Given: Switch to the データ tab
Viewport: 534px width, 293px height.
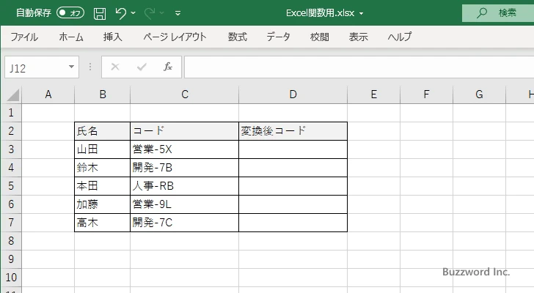Looking at the screenshot, I should 278,37.
